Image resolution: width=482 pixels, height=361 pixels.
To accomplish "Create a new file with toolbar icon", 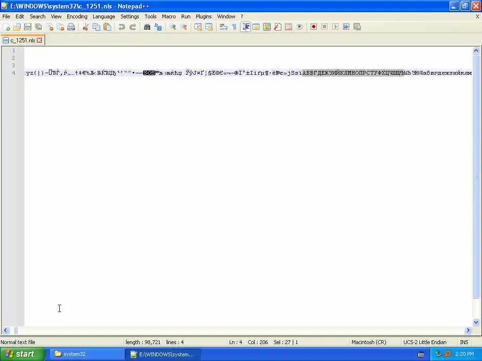I will pos(6,27).
